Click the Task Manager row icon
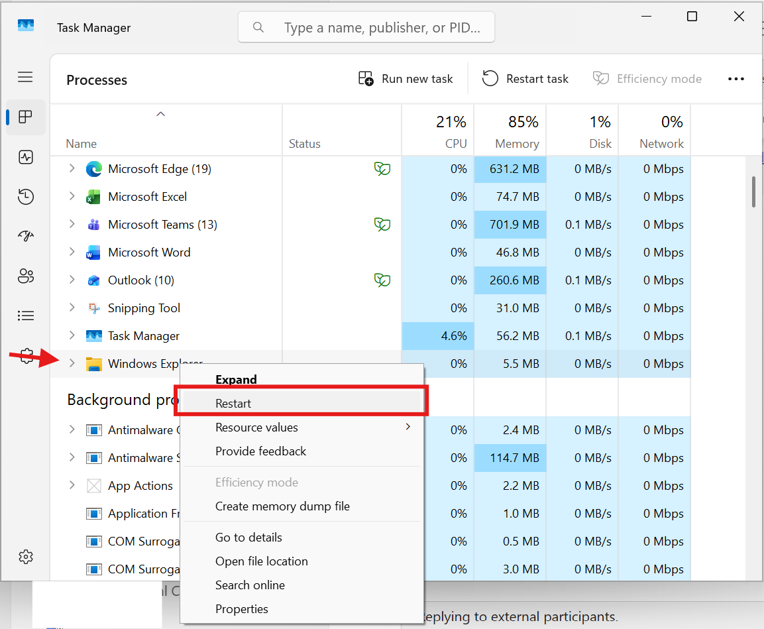 (93, 335)
